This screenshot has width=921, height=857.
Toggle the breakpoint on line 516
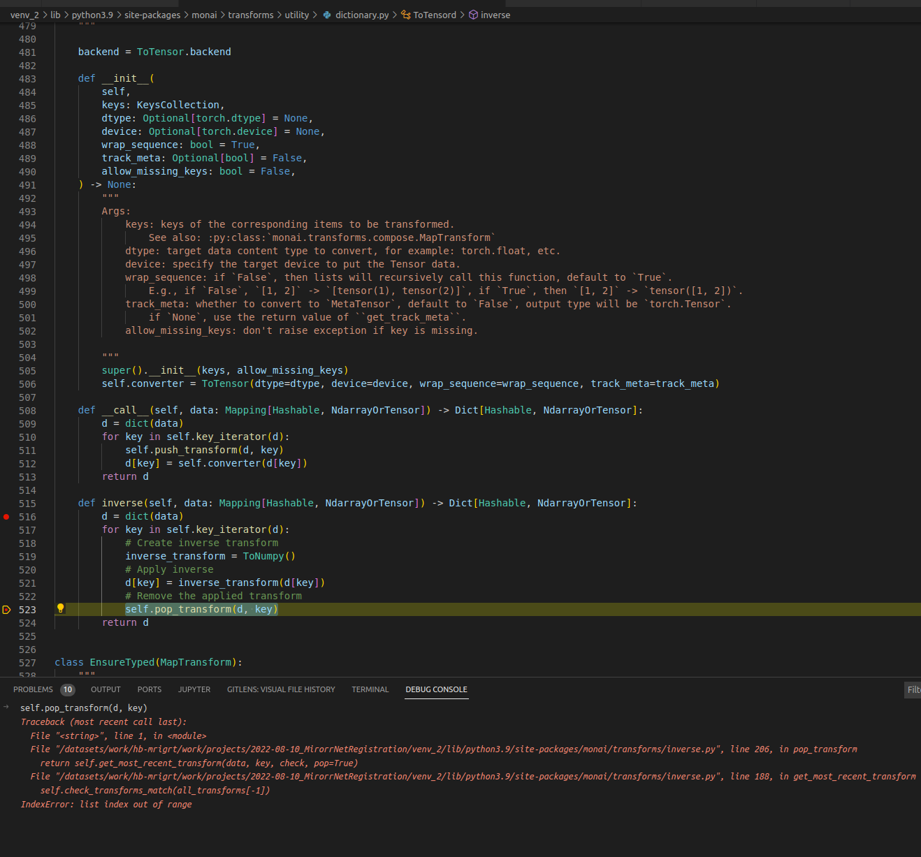point(6,517)
